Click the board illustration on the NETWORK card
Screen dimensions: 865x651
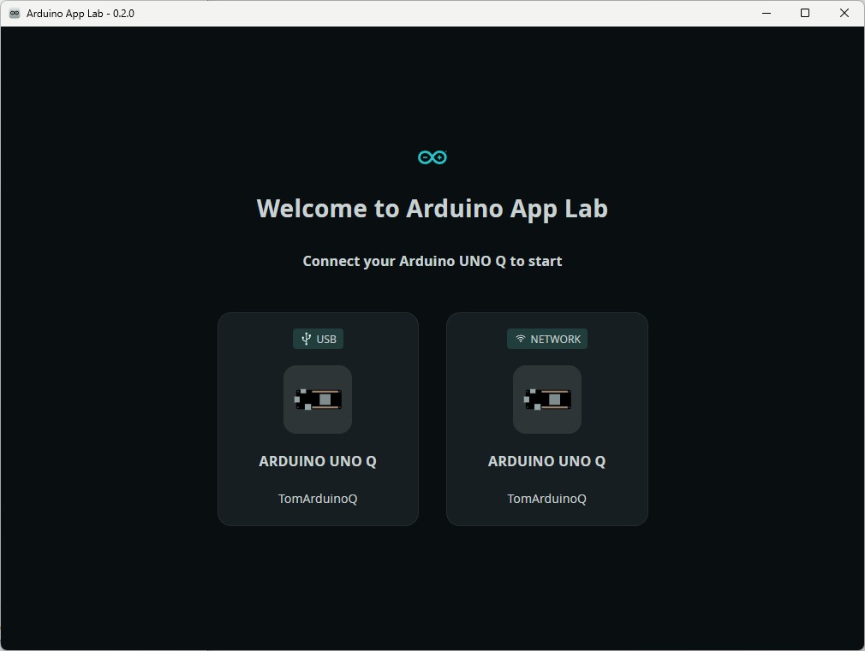click(x=546, y=399)
